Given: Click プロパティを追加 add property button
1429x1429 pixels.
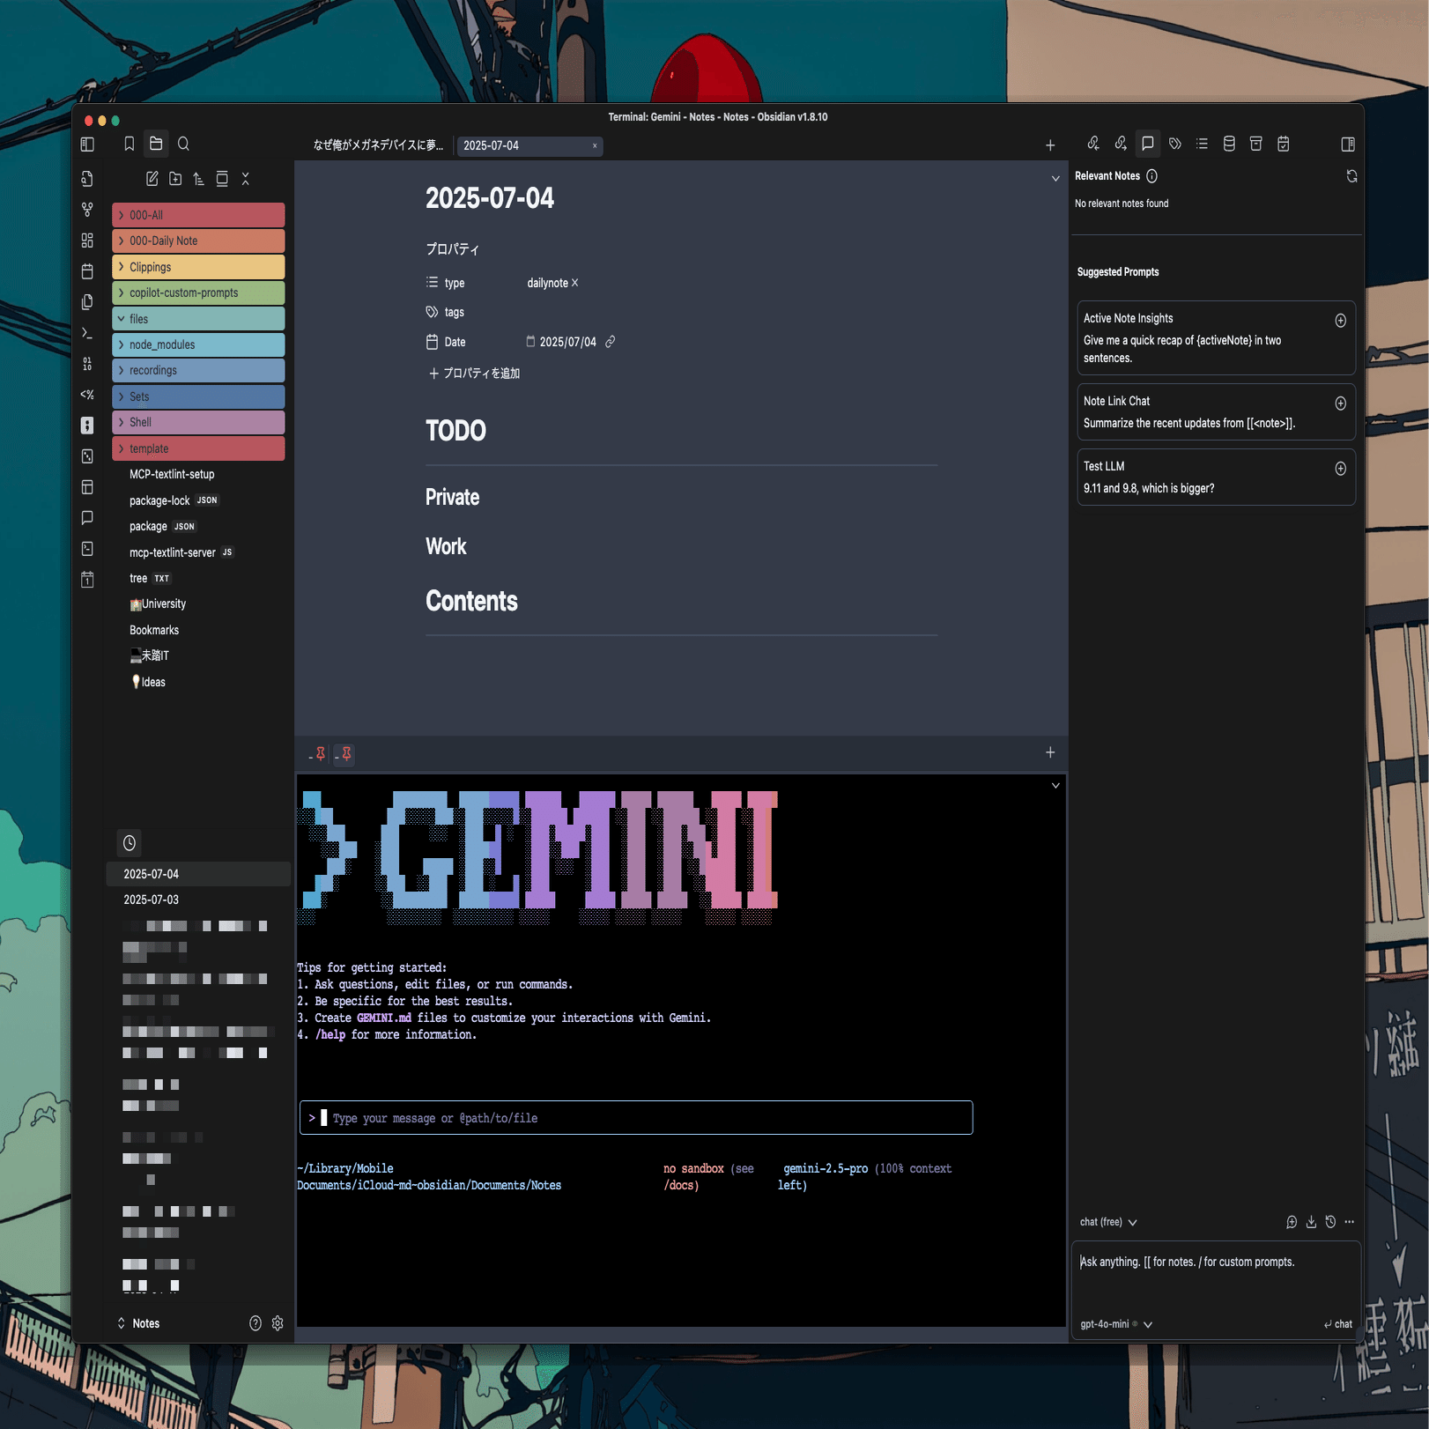Looking at the screenshot, I should point(474,374).
